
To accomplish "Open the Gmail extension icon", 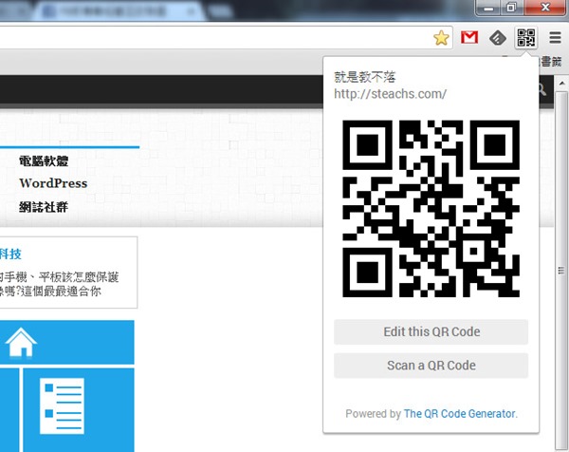I will coord(469,37).
